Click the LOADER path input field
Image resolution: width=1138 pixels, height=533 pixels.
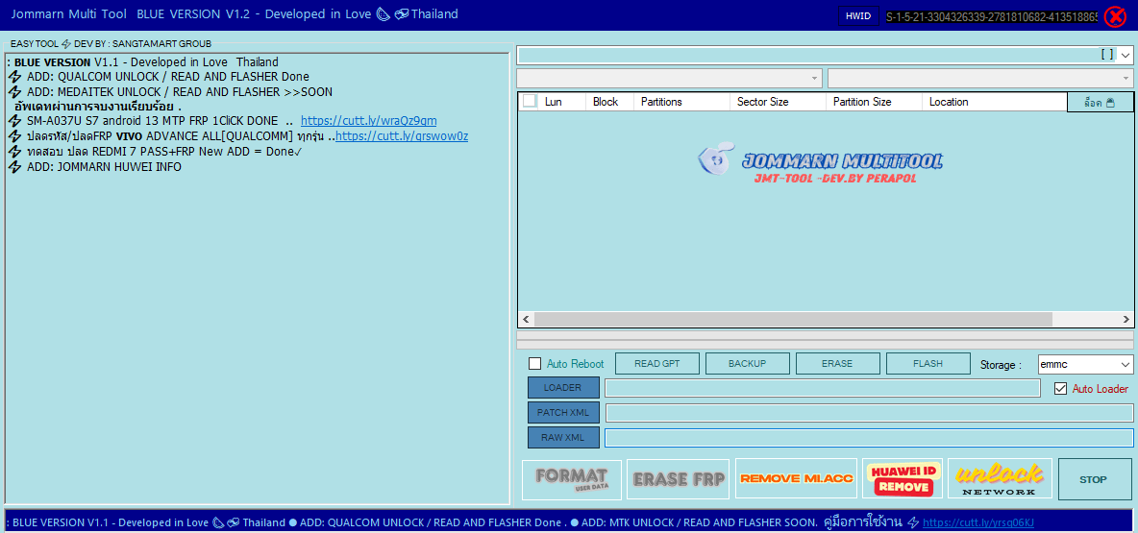tap(823, 388)
